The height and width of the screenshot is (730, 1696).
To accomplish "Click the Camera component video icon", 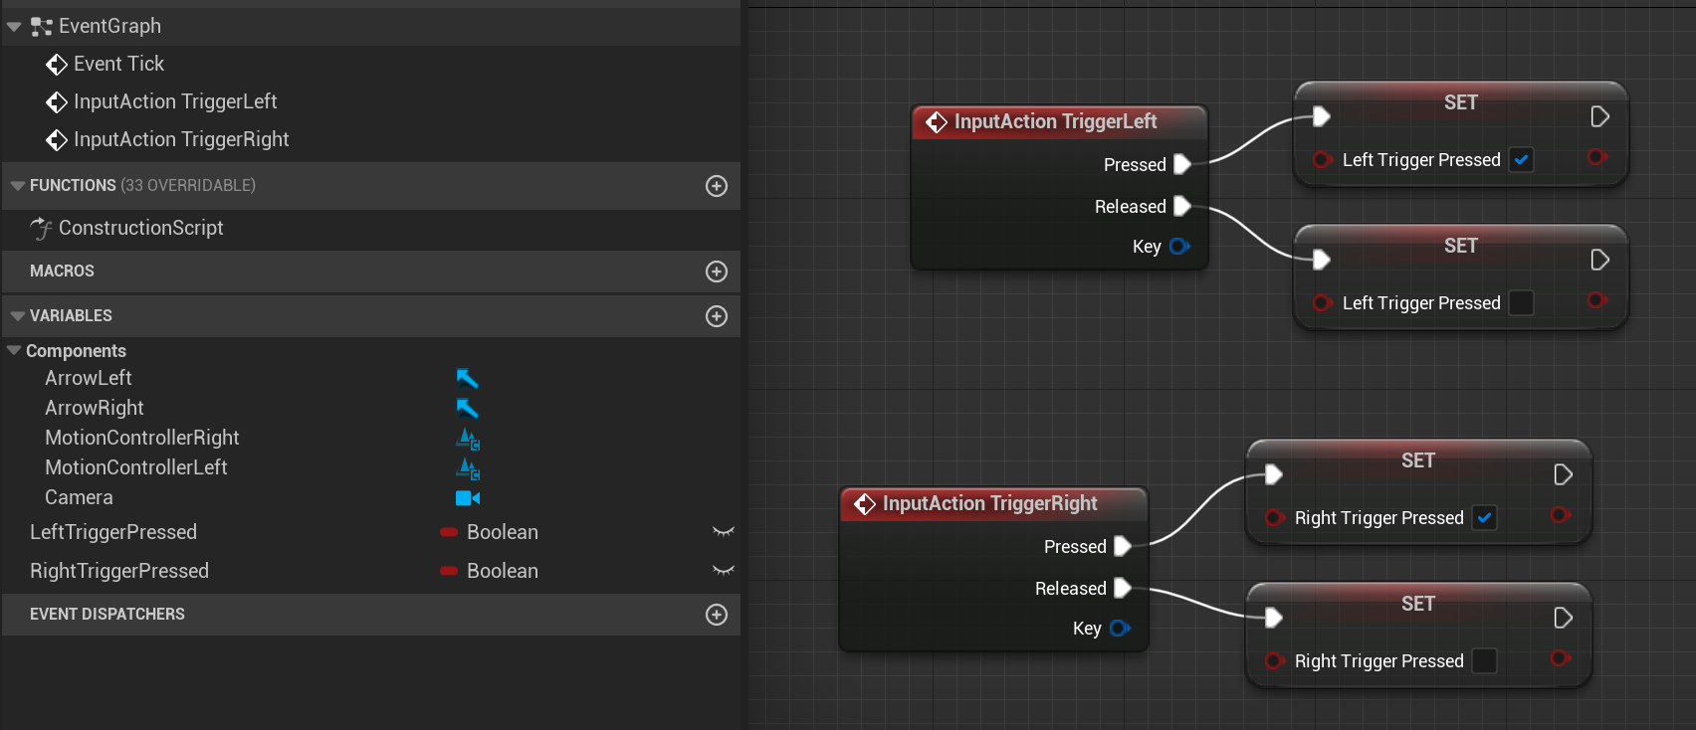I will 467,497.
